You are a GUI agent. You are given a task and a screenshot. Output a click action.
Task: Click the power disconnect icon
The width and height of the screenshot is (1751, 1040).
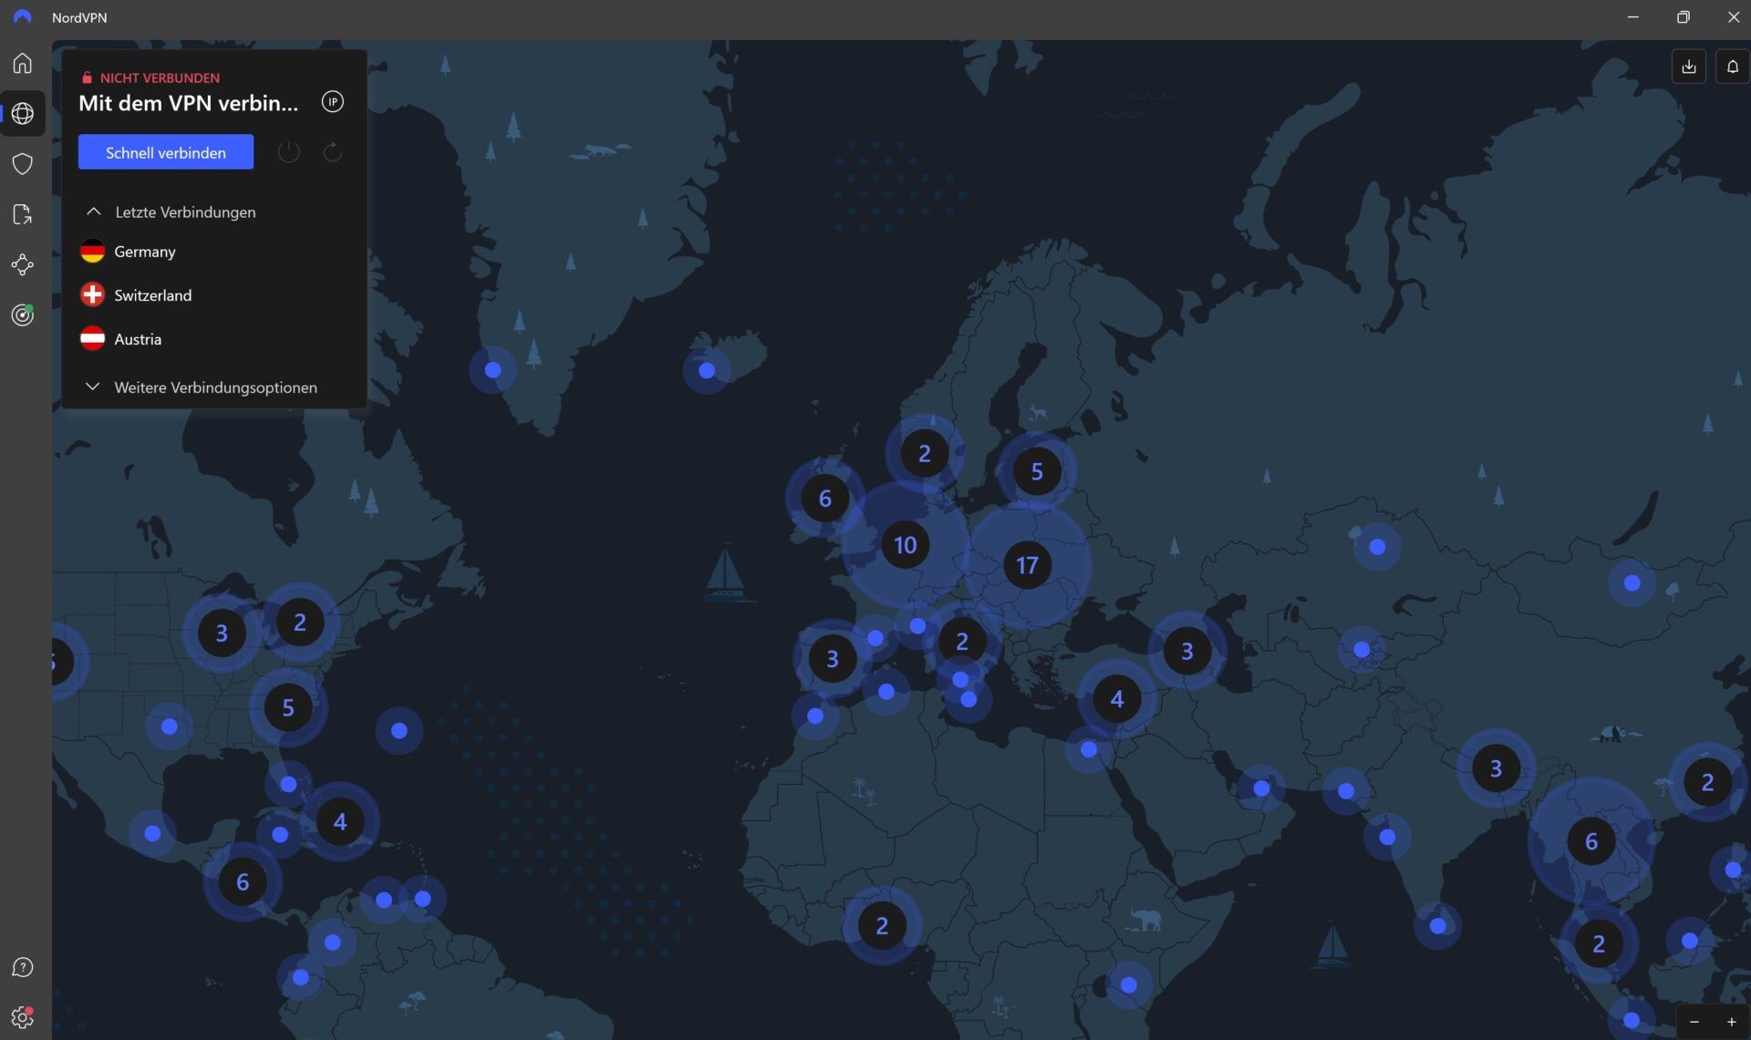289,152
